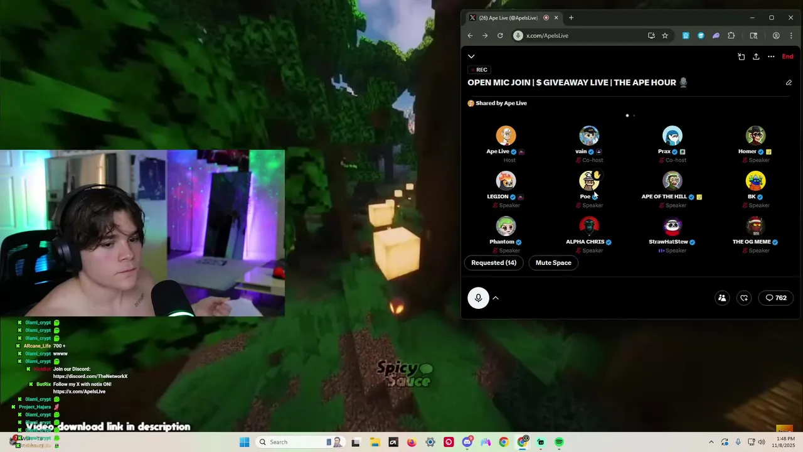Go forward in the browser
The image size is (803, 452).
(x=485, y=36)
